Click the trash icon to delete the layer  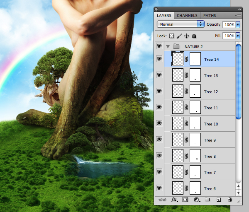pos(230,200)
